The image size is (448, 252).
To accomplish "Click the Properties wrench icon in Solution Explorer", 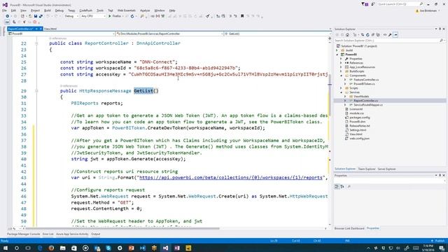I will pyautogui.click(x=390, y=35).
